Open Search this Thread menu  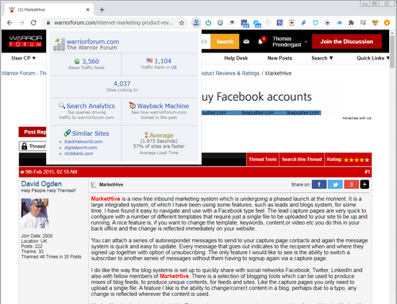point(302,160)
